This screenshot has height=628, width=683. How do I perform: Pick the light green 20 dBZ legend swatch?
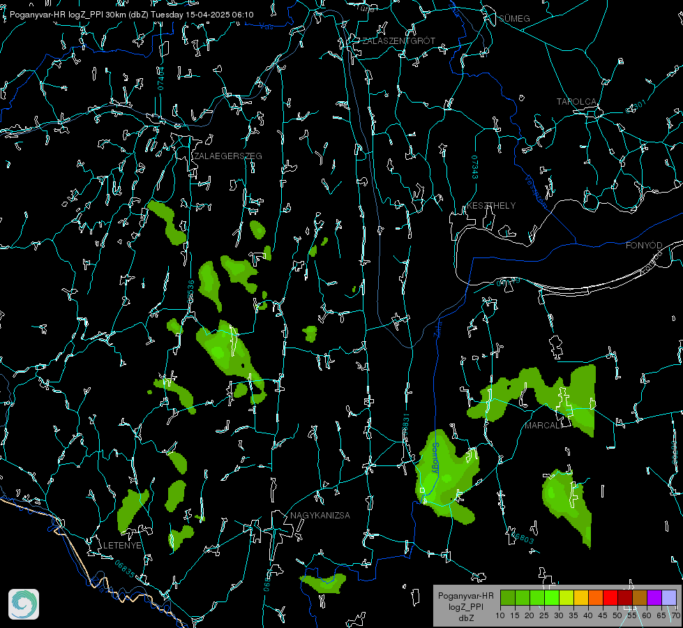[537, 597]
